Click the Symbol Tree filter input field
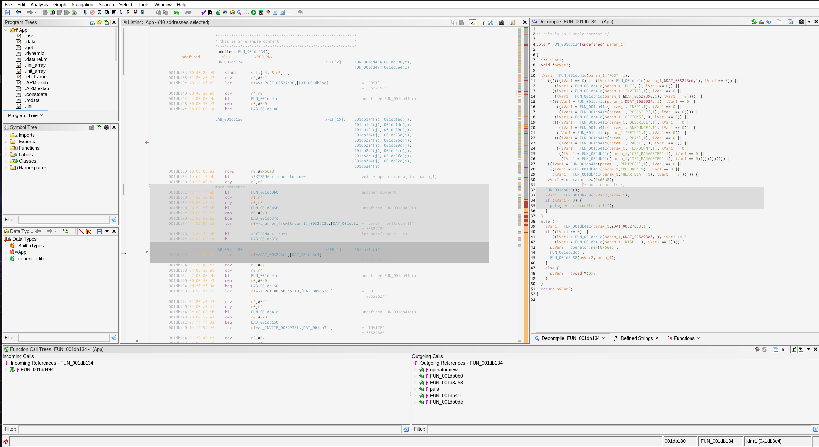This screenshot has width=819, height=447. (x=64, y=220)
